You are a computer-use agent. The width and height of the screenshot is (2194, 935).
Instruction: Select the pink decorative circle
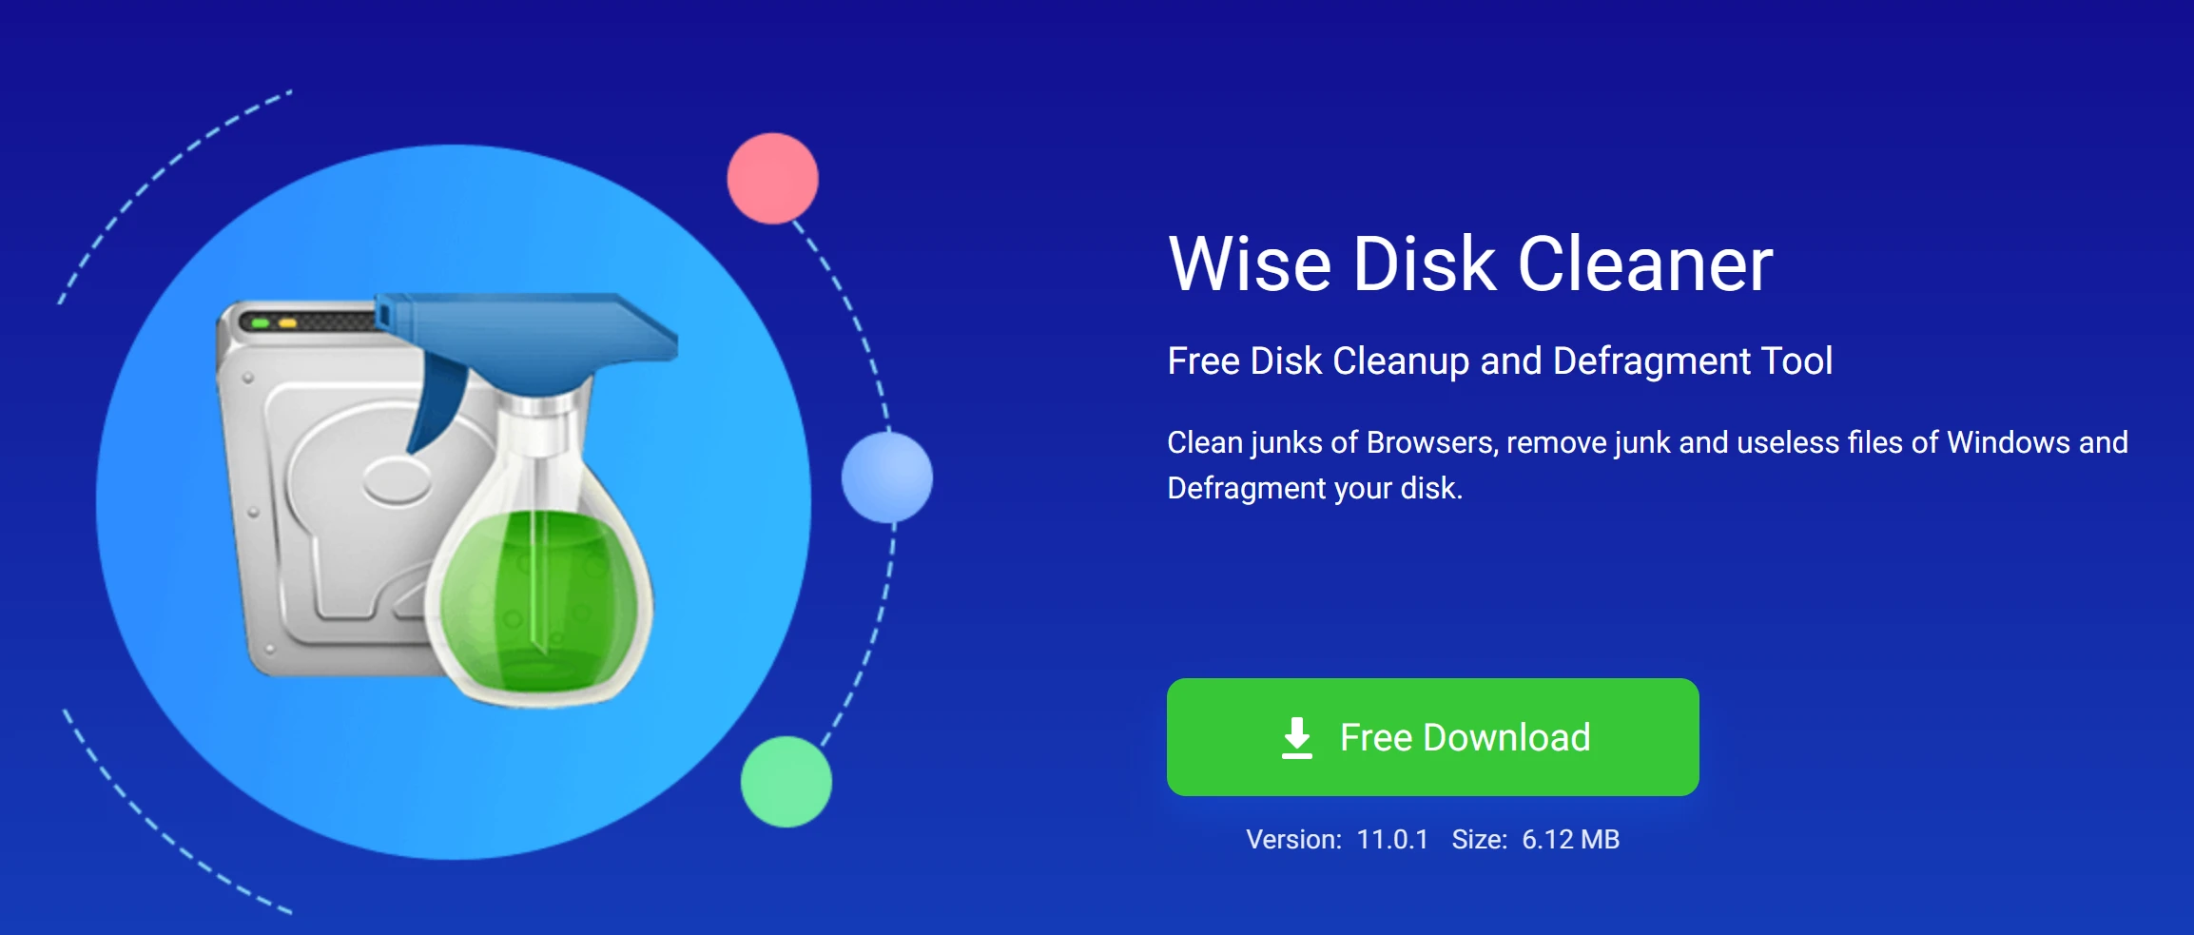[x=772, y=179]
